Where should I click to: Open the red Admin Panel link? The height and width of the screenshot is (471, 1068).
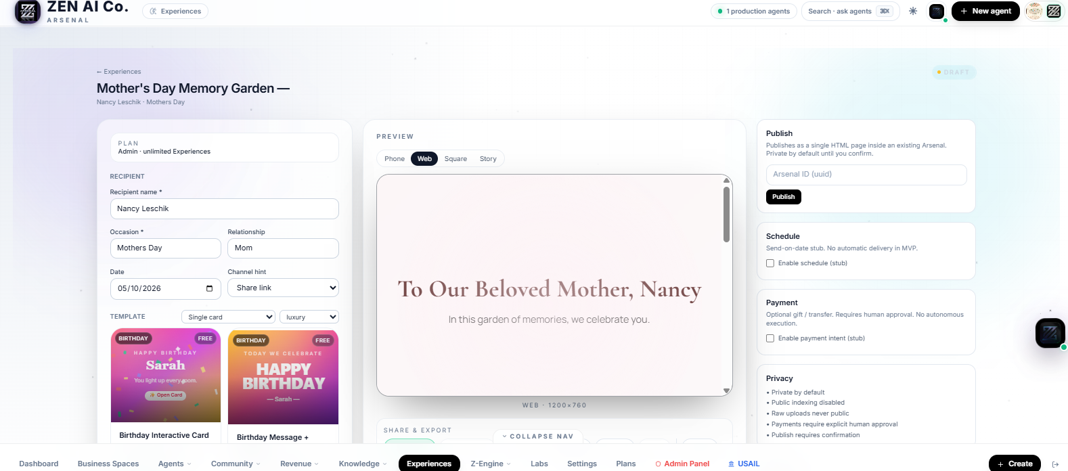coord(682,464)
